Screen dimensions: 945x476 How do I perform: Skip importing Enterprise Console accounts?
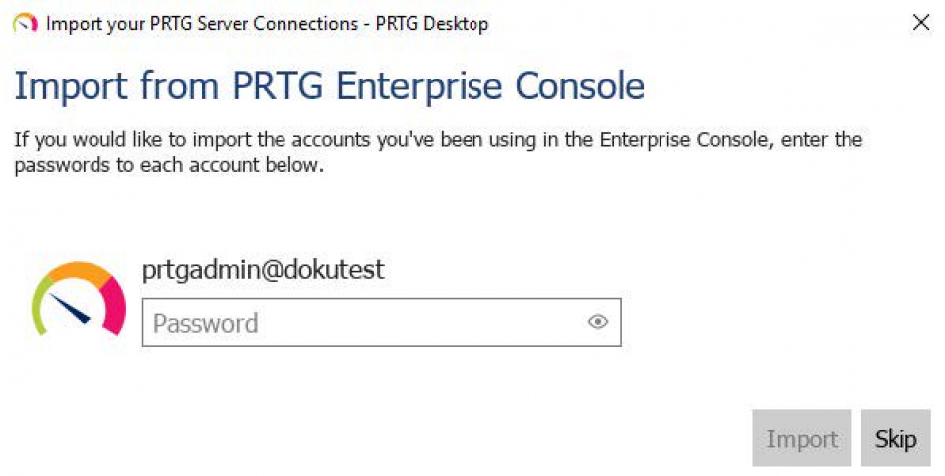point(895,438)
